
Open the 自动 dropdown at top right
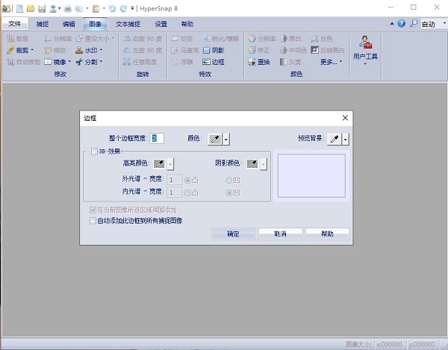coord(431,24)
